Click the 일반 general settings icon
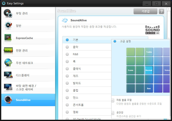 pyautogui.click(x=8, y=26)
